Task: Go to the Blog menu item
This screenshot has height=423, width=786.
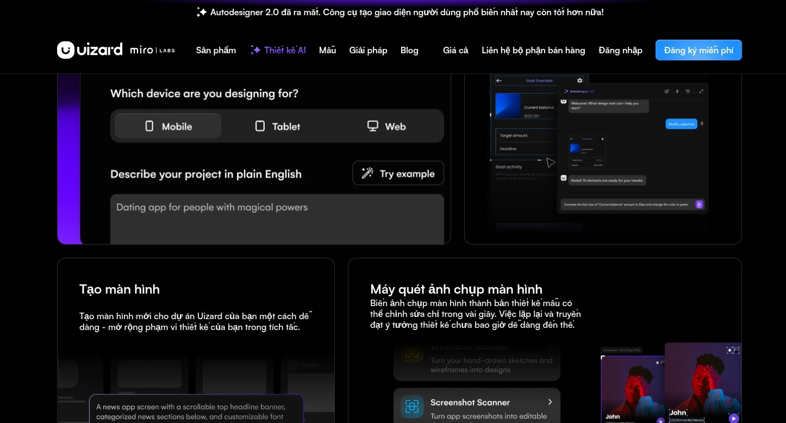Action: point(409,50)
